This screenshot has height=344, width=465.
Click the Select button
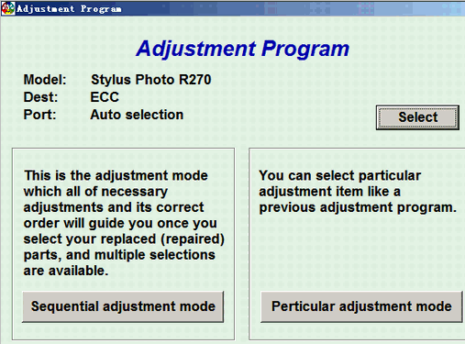(417, 117)
